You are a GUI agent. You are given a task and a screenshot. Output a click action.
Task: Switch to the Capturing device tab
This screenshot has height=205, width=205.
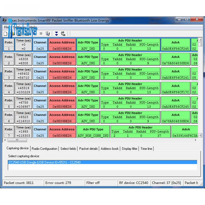coord(17,148)
